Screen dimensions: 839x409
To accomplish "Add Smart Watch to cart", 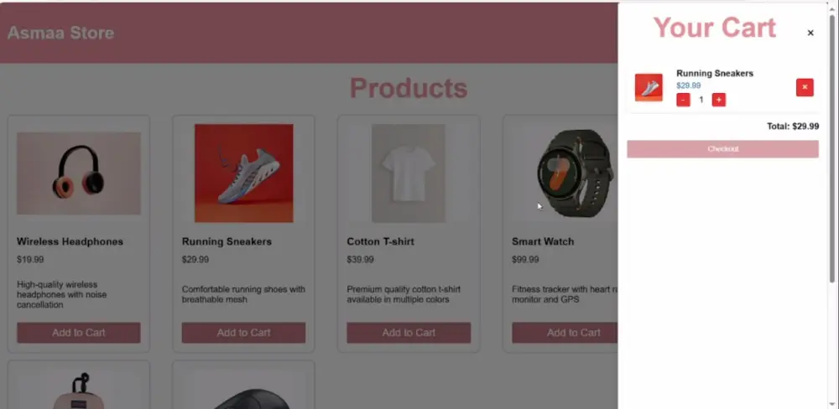I will click(566, 333).
